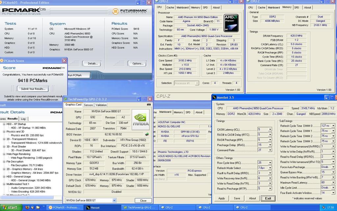The image size is (337, 211).
Task: Click the system tray icon beside the clock
Action: tap(324, 208)
